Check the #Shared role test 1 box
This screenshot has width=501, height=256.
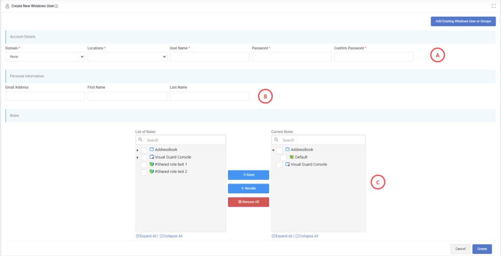(x=144, y=165)
